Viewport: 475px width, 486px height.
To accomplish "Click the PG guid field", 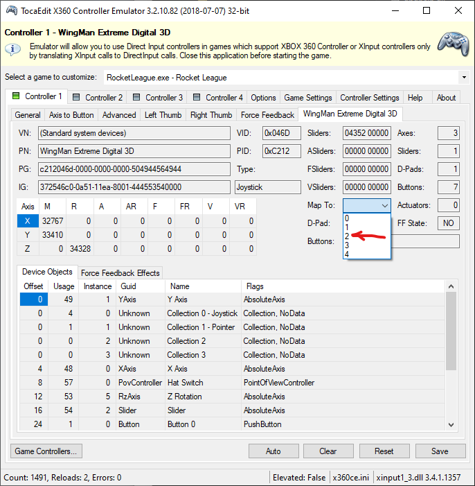I will [134, 169].
